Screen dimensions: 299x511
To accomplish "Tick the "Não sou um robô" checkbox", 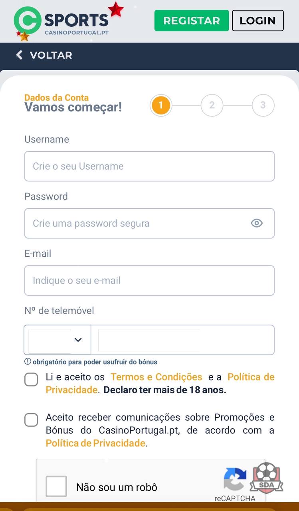I will (56, 486).
